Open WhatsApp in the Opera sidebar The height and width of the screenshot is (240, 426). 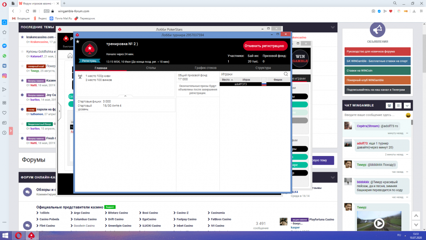pos(4,56)
